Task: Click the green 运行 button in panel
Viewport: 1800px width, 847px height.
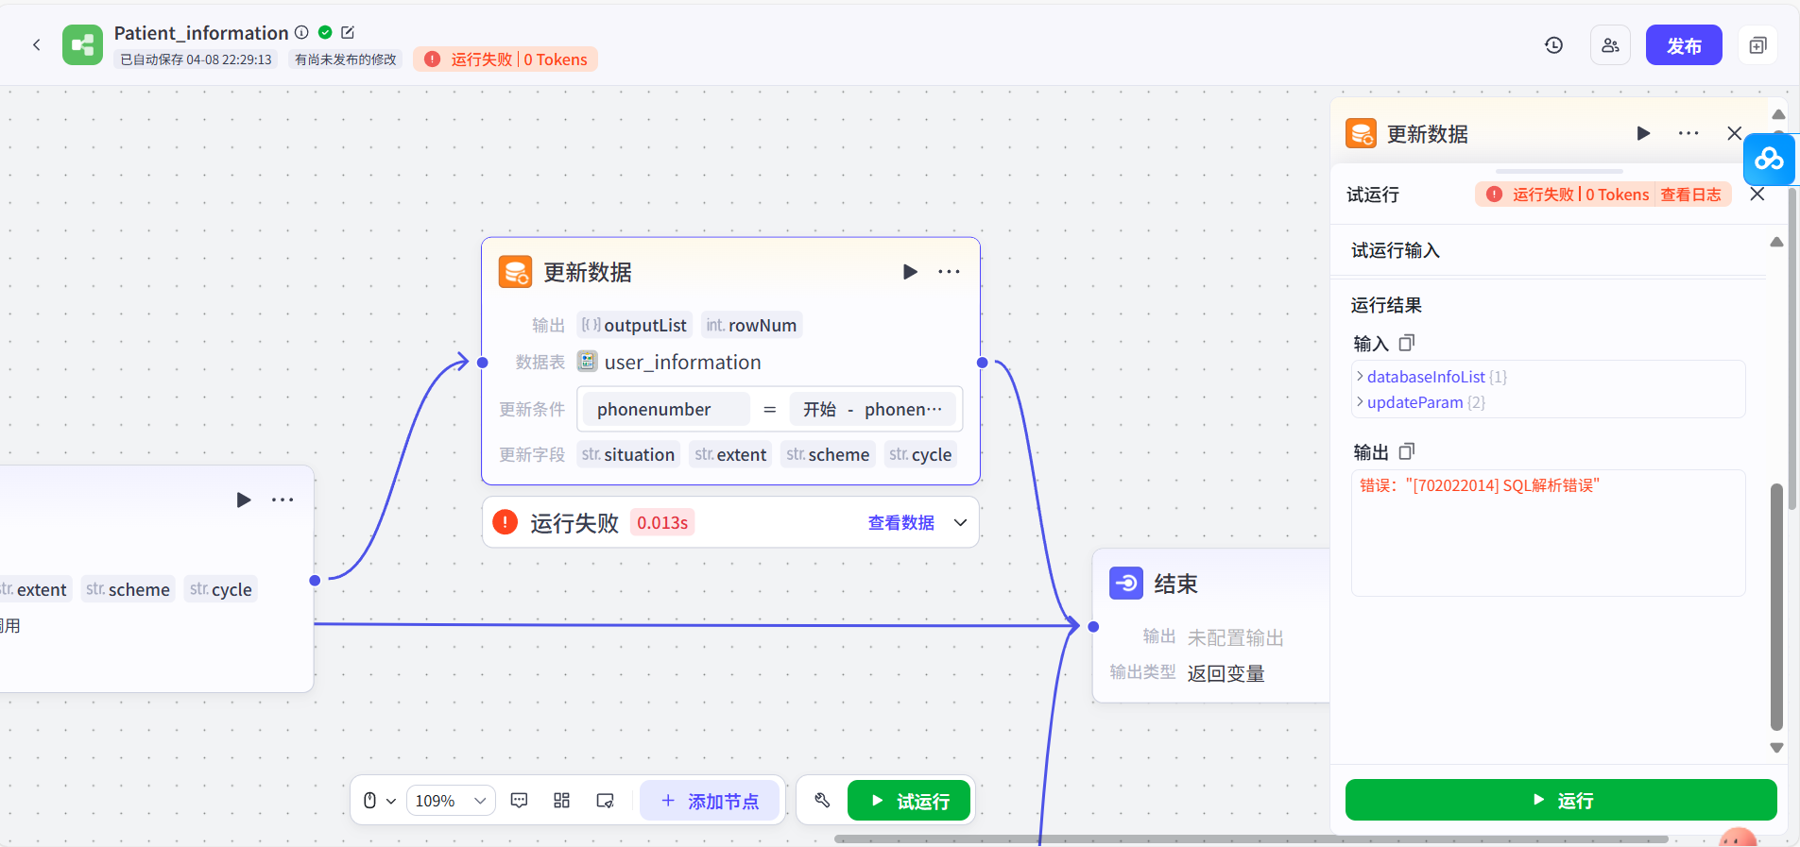Action: [1561, 801]
